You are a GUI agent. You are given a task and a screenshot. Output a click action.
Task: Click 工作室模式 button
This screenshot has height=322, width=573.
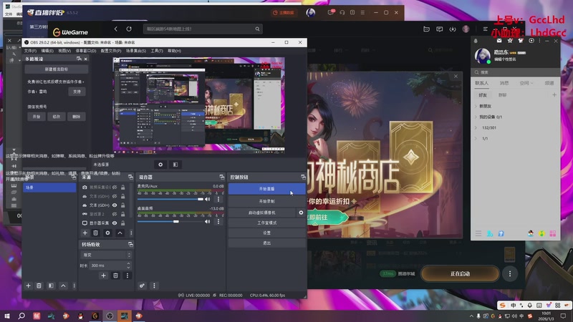pyautogui.click(x=266, y=223)
